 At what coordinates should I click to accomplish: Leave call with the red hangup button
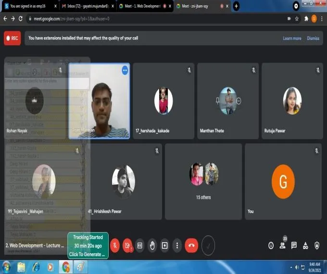click(191, 246)
